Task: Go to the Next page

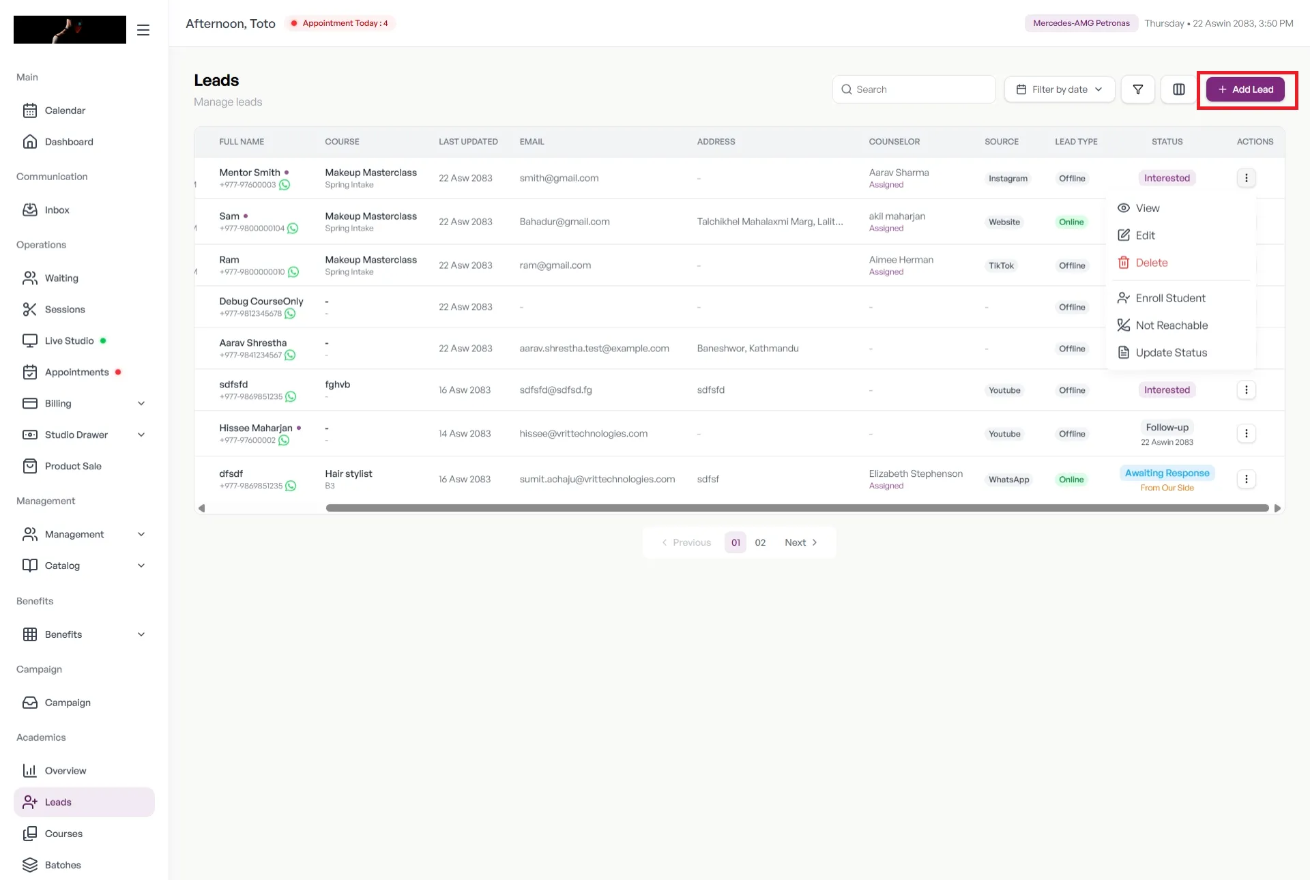Action: click(x=801, y=543)
